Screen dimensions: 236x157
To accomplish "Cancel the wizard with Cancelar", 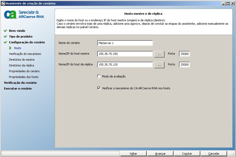I will pyautogui.click(x=214, y=154).
